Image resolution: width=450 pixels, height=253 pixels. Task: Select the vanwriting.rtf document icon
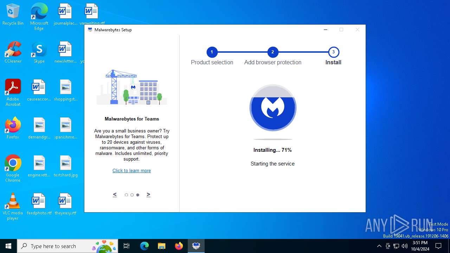pyautogui.click(x=92, y=14)
